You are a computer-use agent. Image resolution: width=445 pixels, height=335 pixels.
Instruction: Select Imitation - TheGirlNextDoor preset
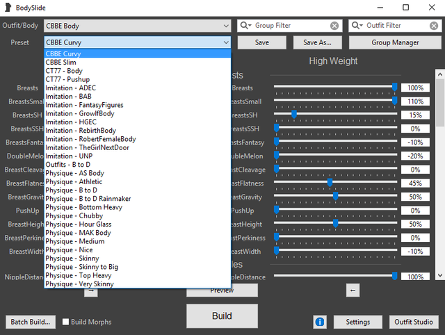point(138,147)
